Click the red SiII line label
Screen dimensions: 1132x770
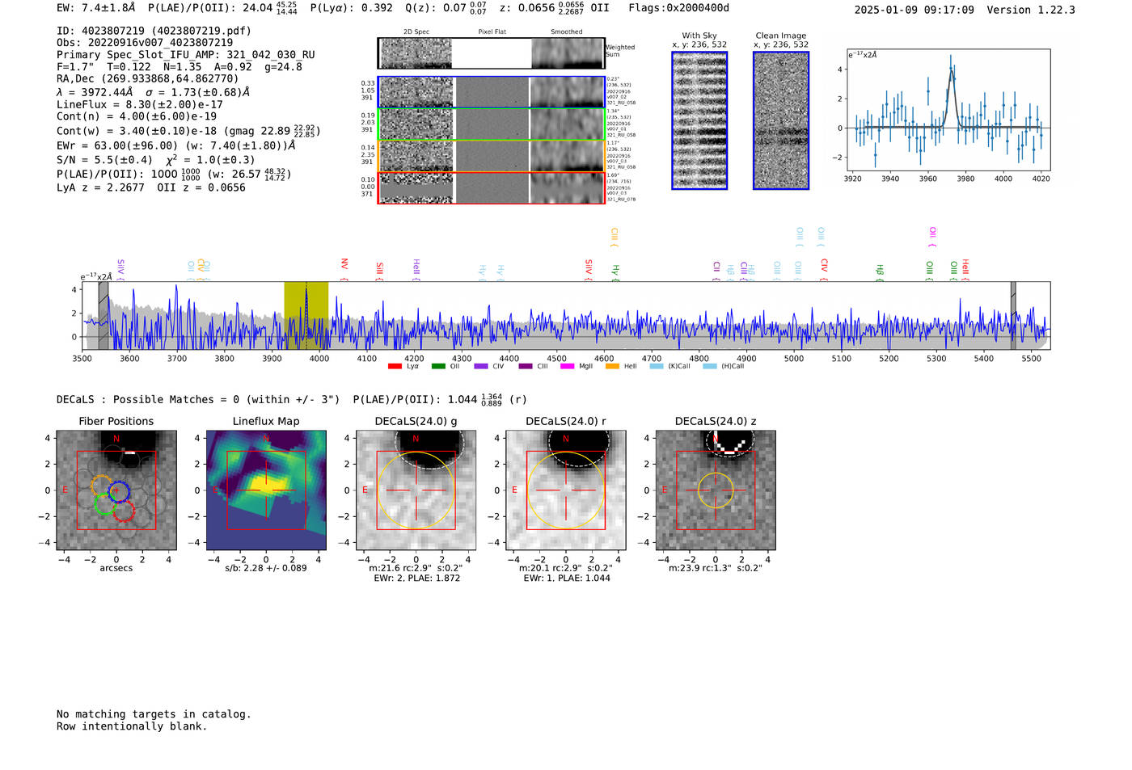tap(379, 271)
